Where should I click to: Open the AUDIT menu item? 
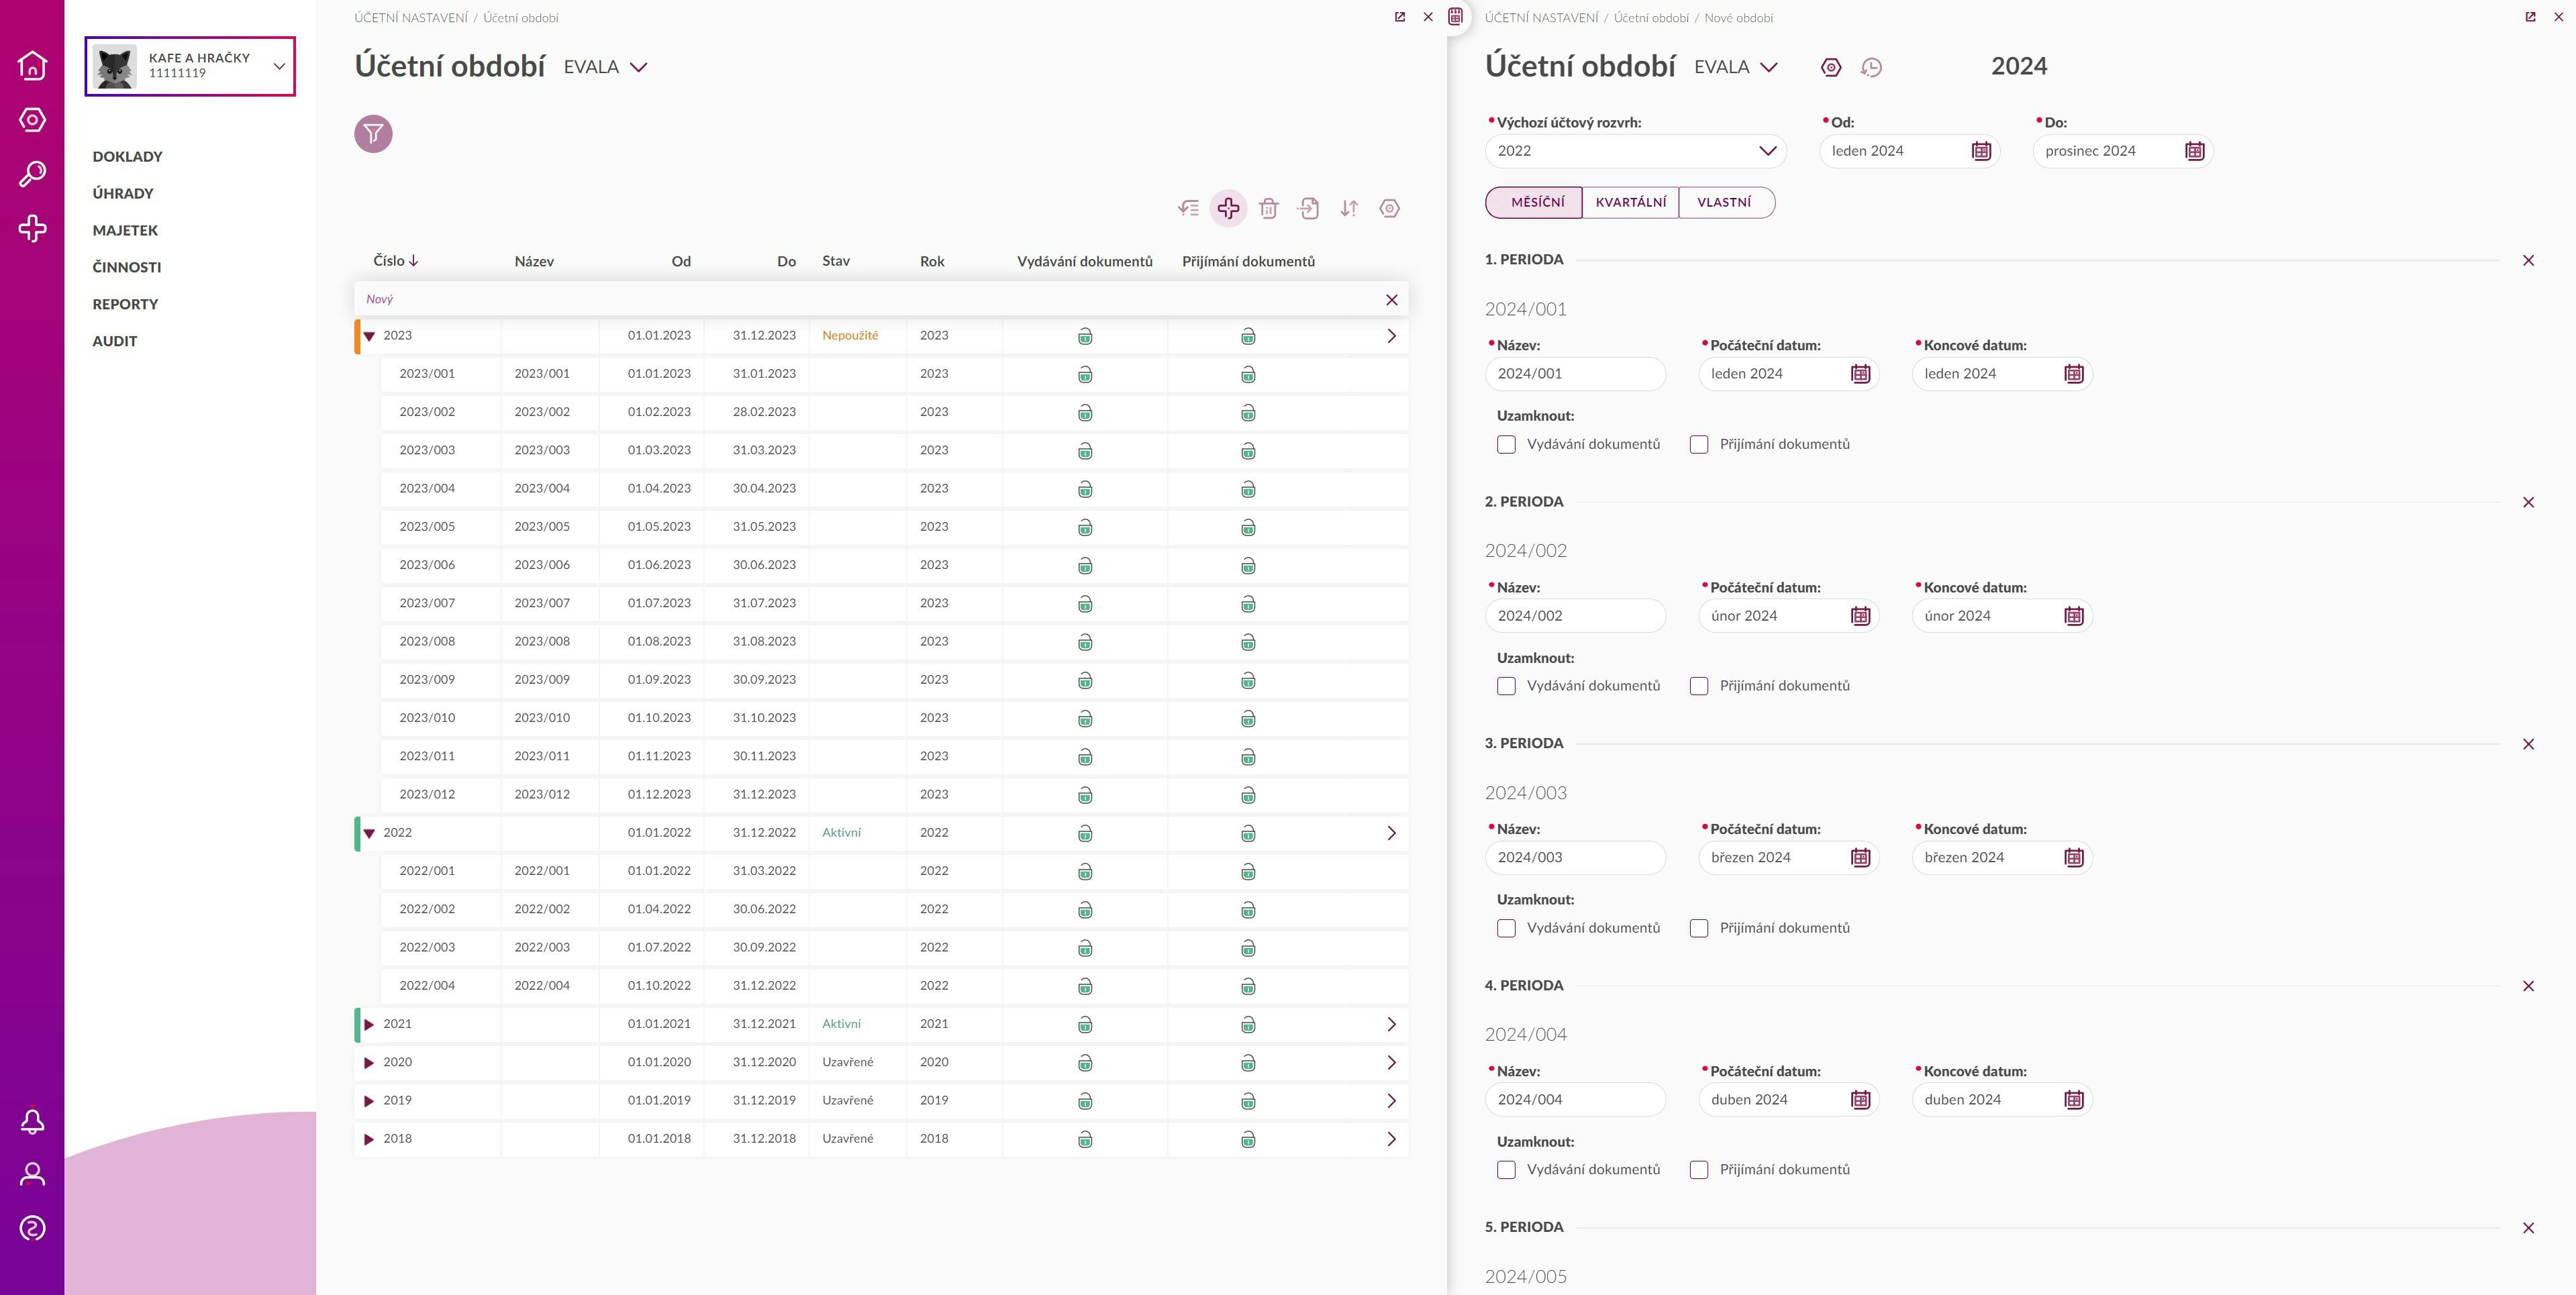click(x=115, y=341)
